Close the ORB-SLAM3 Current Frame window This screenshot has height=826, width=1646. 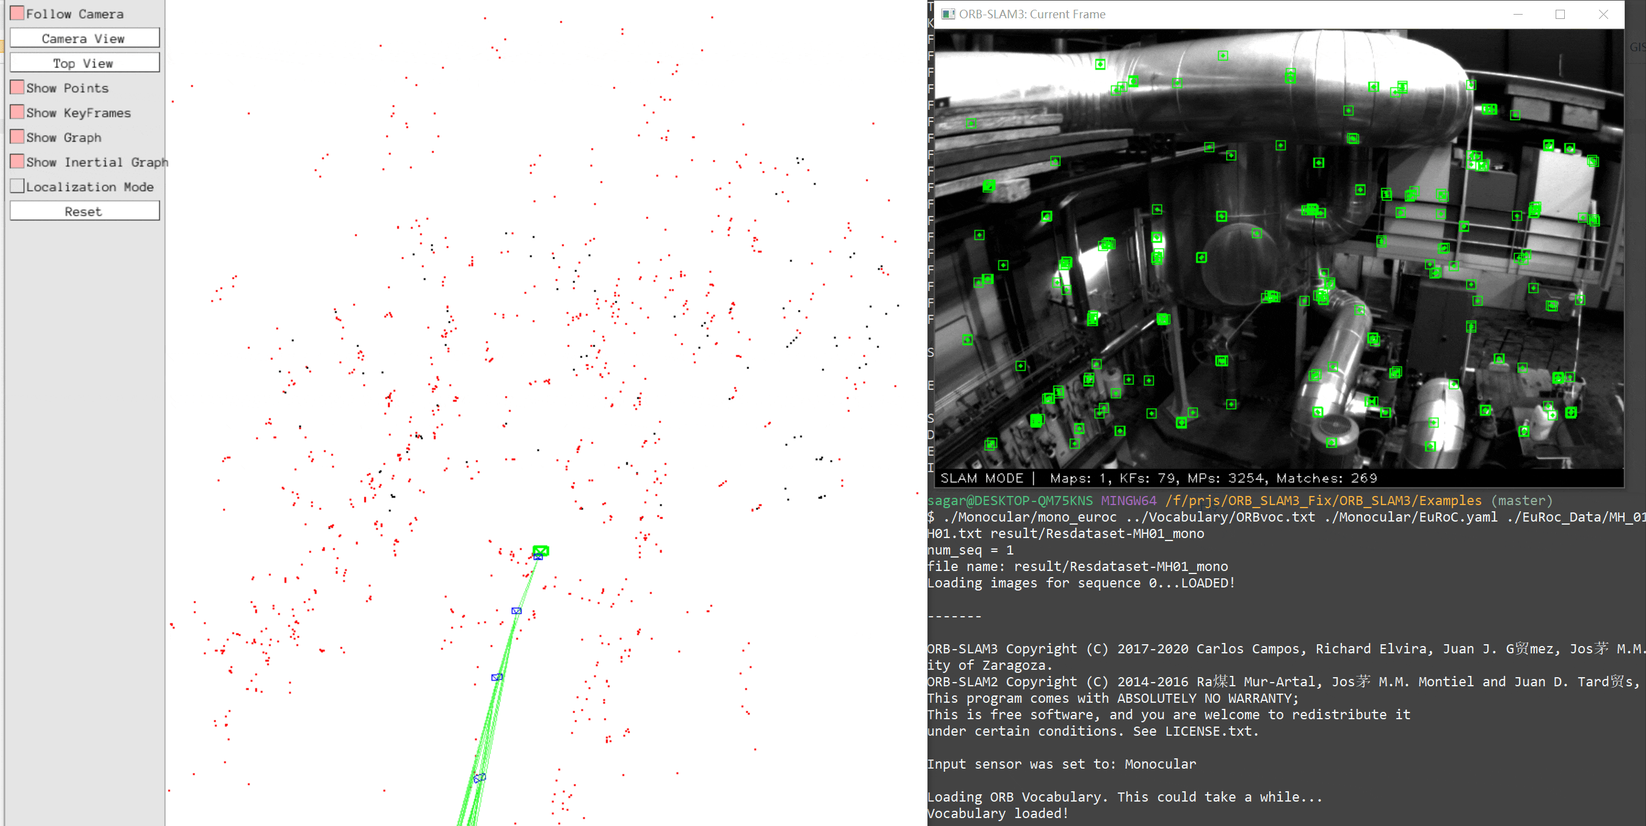point(1603,14)
